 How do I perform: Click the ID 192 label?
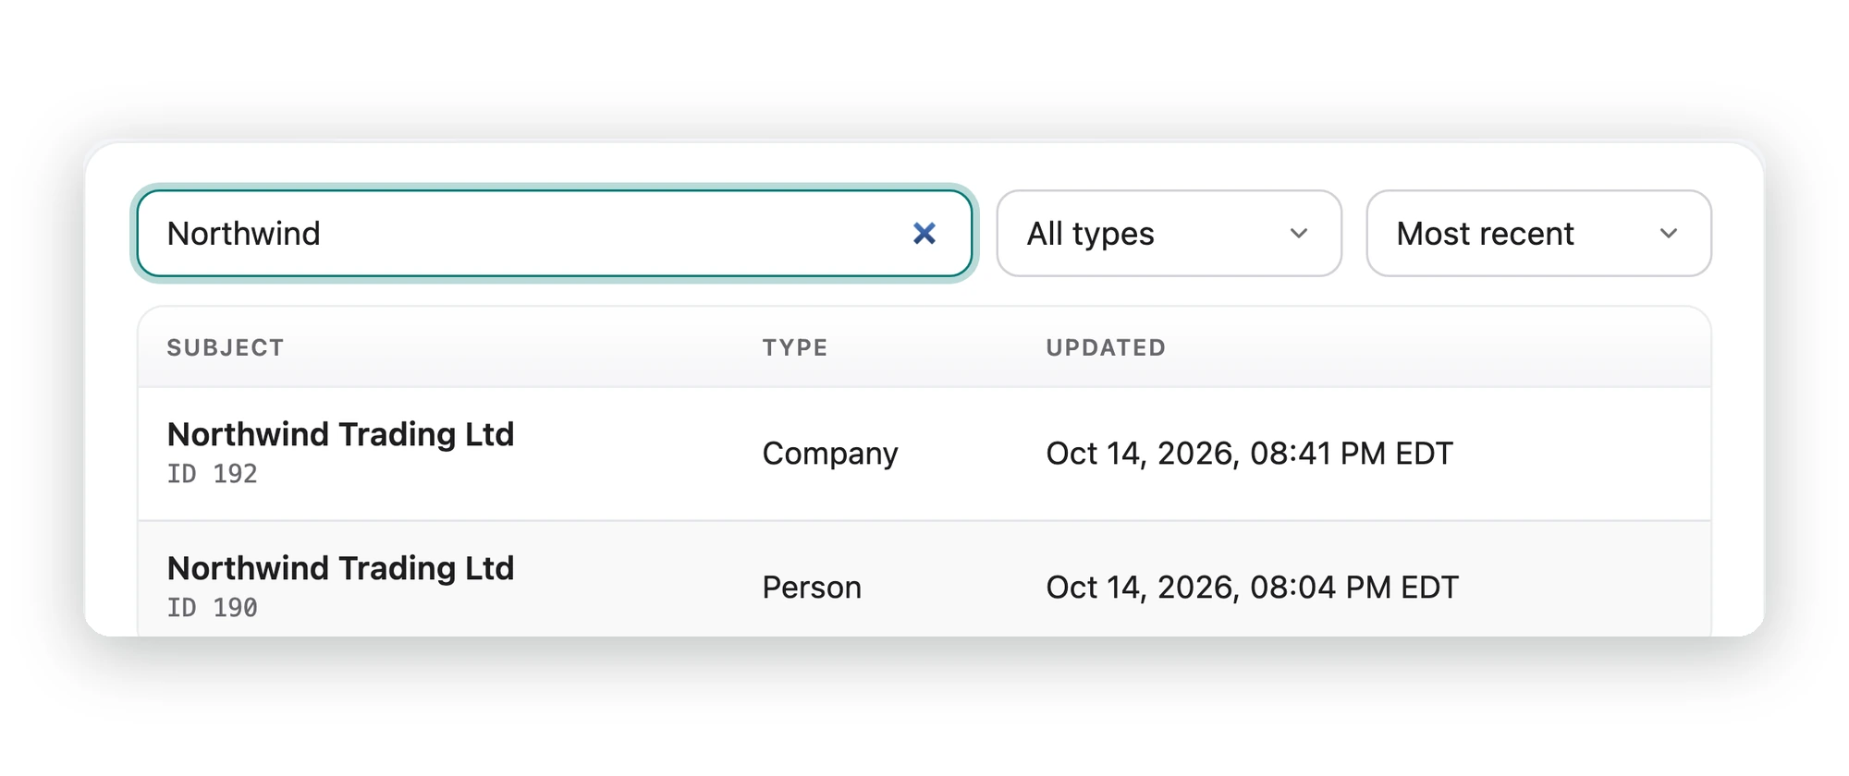click(x=213, y=474)
